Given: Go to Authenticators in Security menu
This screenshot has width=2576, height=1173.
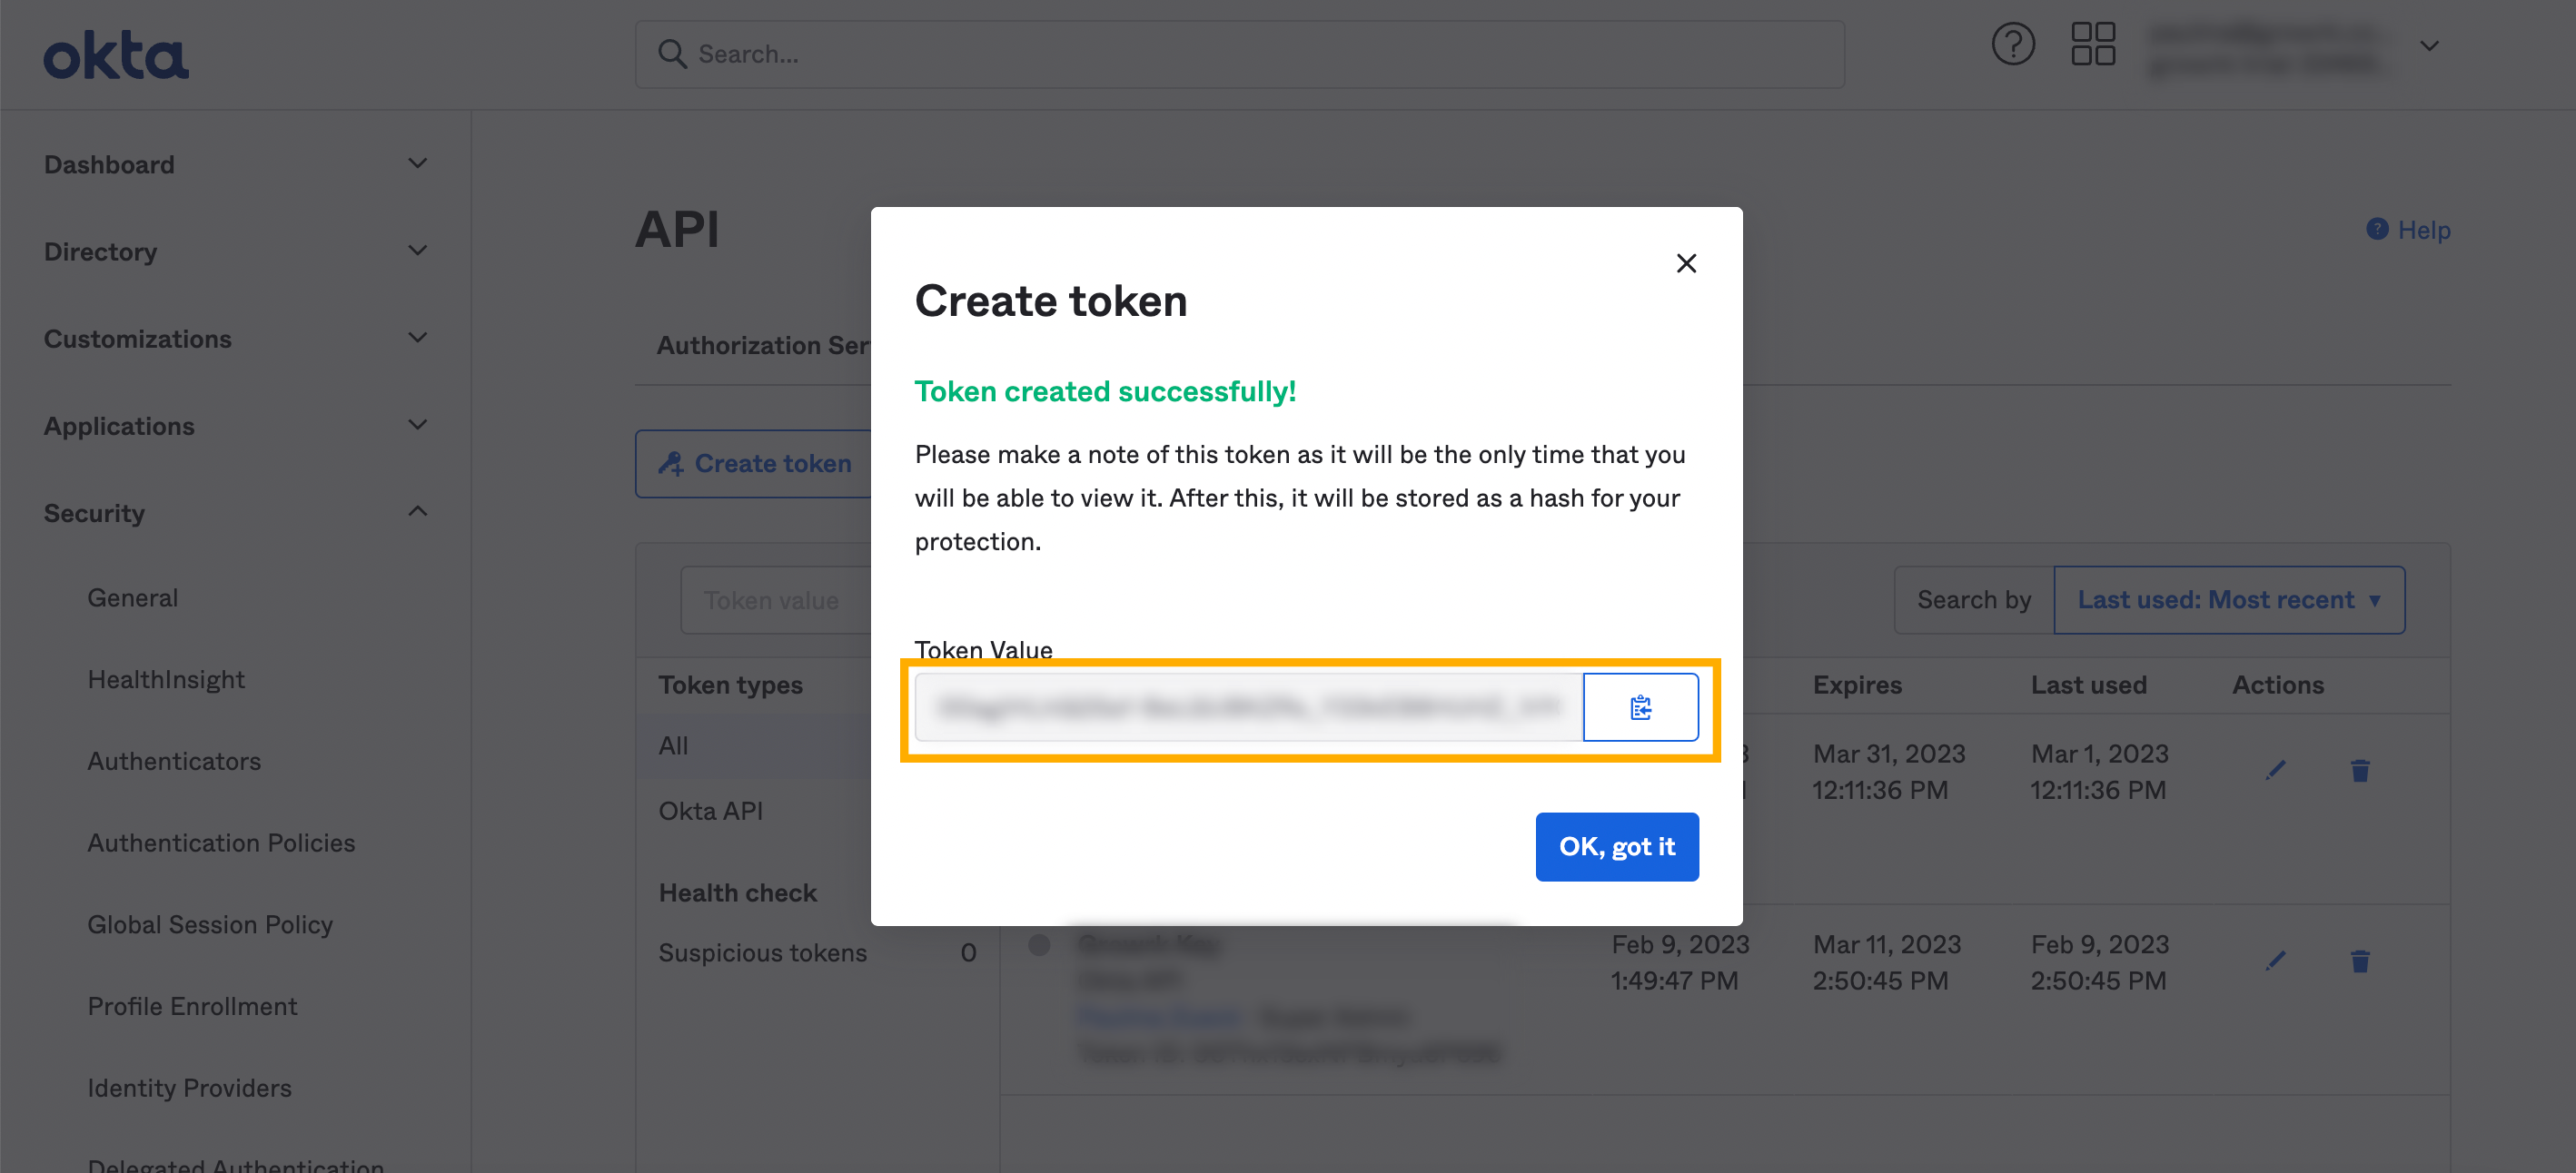Looking at the screenshot, I should (174, 762).
